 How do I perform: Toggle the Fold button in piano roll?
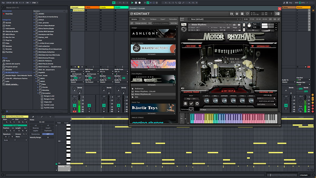(59, 123)
